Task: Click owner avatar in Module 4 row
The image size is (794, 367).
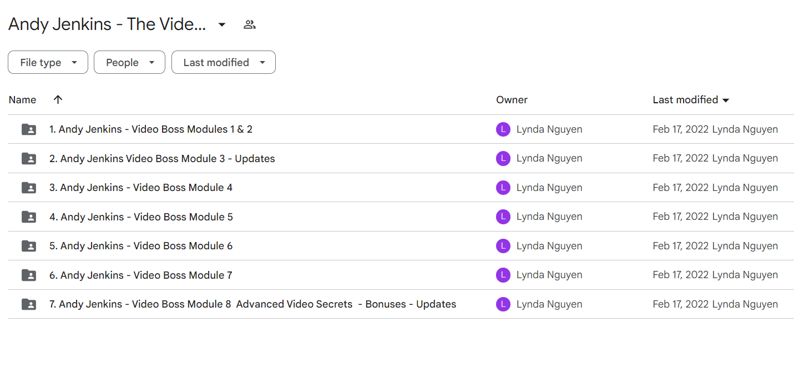Action: click(503, 188)
